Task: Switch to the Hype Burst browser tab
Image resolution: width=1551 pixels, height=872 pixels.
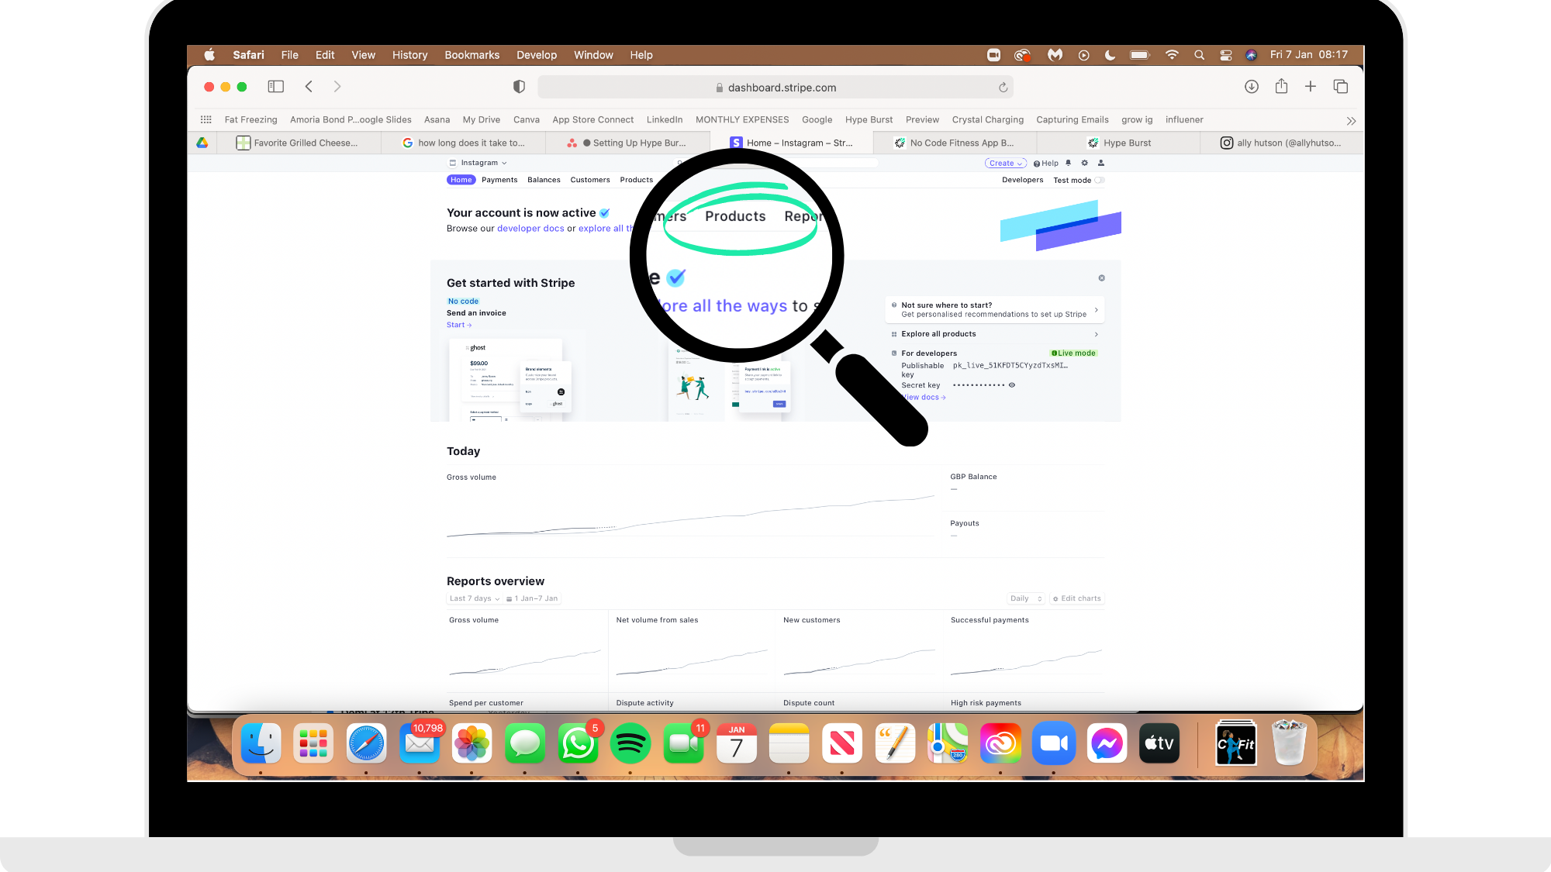Action: [x=1126, y=143]
